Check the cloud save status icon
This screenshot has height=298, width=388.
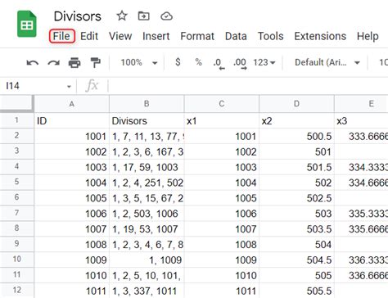[166, 16]
